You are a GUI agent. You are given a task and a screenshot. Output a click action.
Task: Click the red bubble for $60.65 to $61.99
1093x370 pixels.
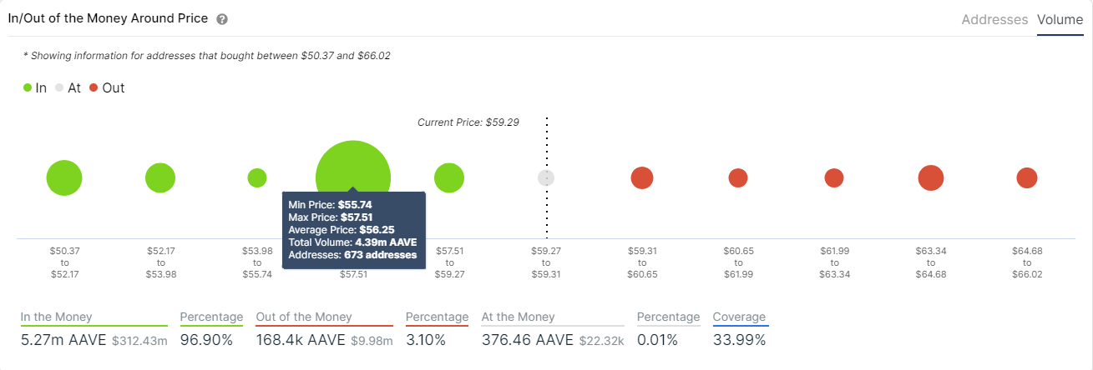pyautogui.click(x=738, y=177)
